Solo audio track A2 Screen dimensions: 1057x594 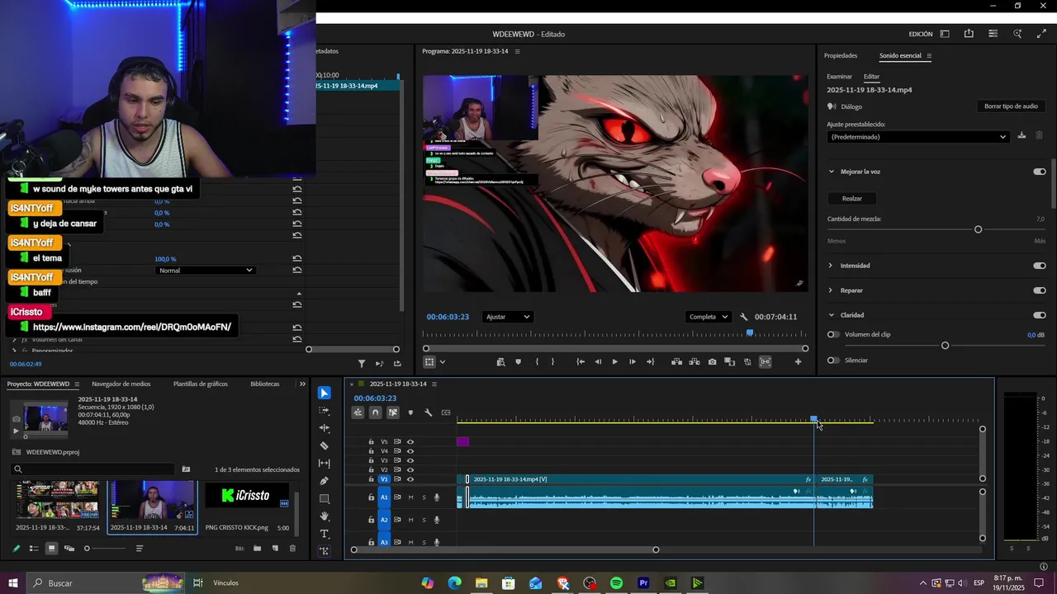[424, 520]
